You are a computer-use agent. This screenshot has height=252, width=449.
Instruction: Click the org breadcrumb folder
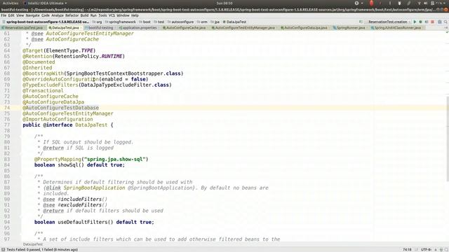[x=98, y=22]
